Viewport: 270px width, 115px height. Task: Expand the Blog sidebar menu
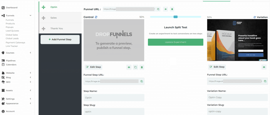(x=31, y=77)
